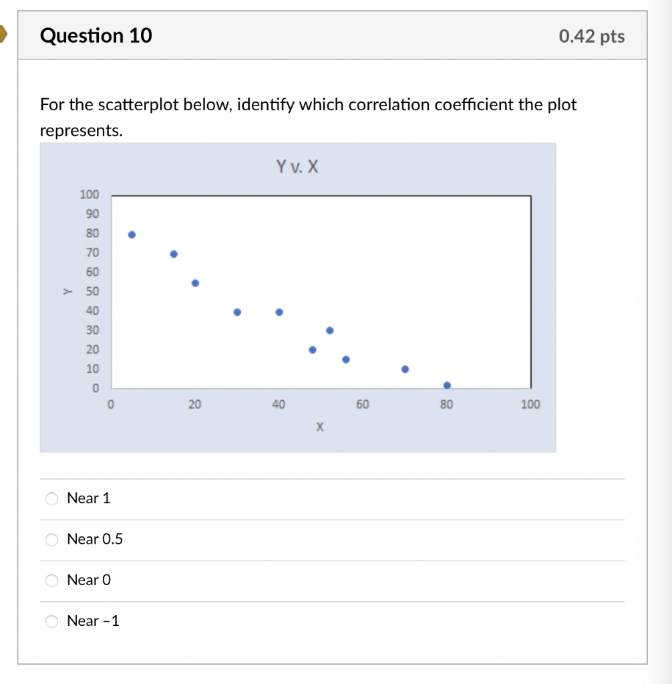Click the "0.42 pts" score label

(592, 36)
